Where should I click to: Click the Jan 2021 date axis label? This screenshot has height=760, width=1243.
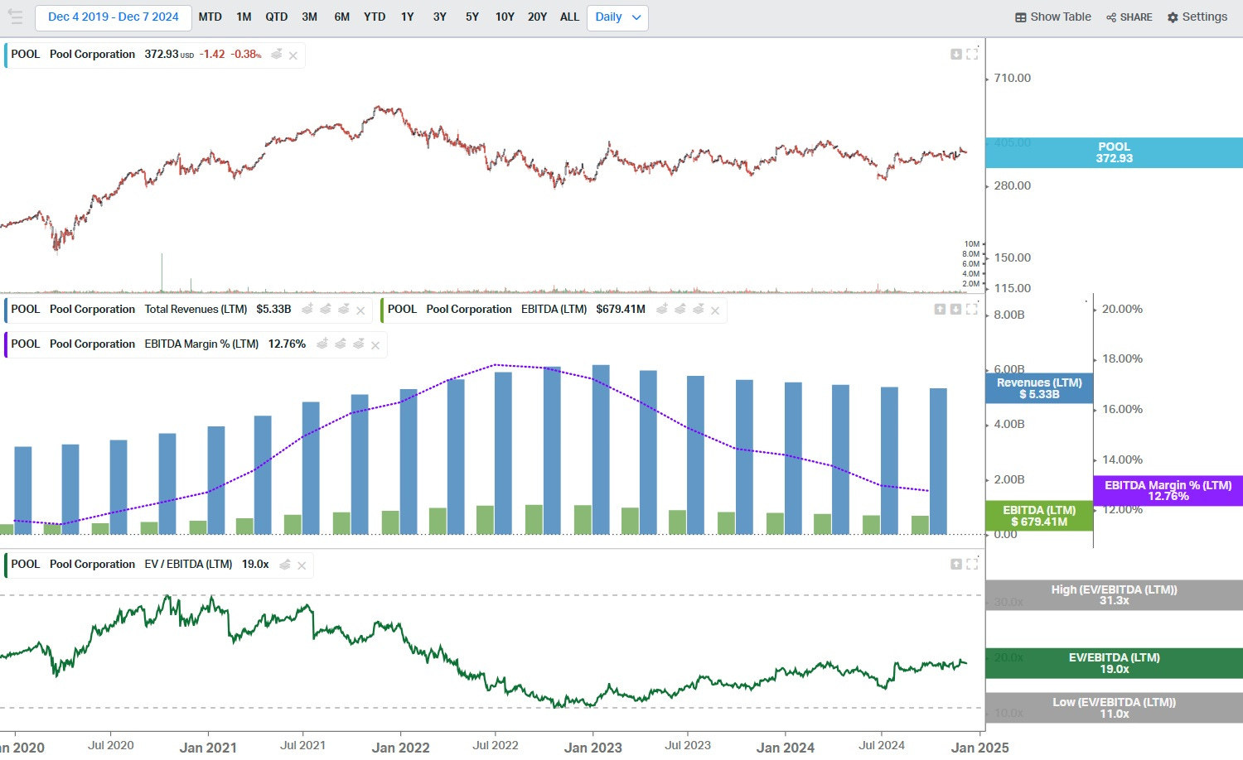208,748
